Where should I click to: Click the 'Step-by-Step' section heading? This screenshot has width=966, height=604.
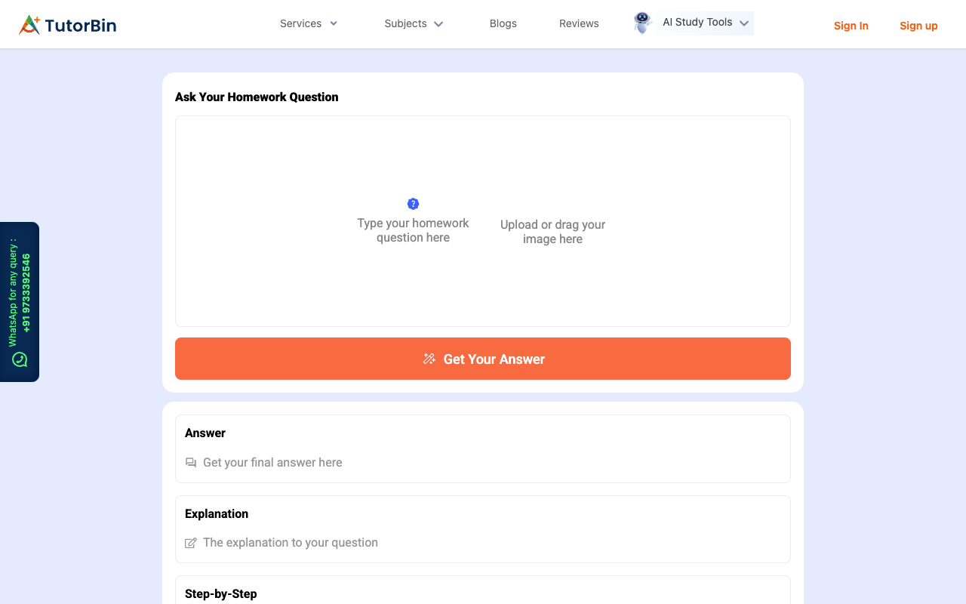tap(221, 593)
